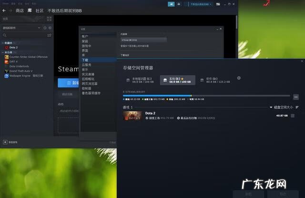Click the blue uninstall button under Steam title

pos(69,83)
